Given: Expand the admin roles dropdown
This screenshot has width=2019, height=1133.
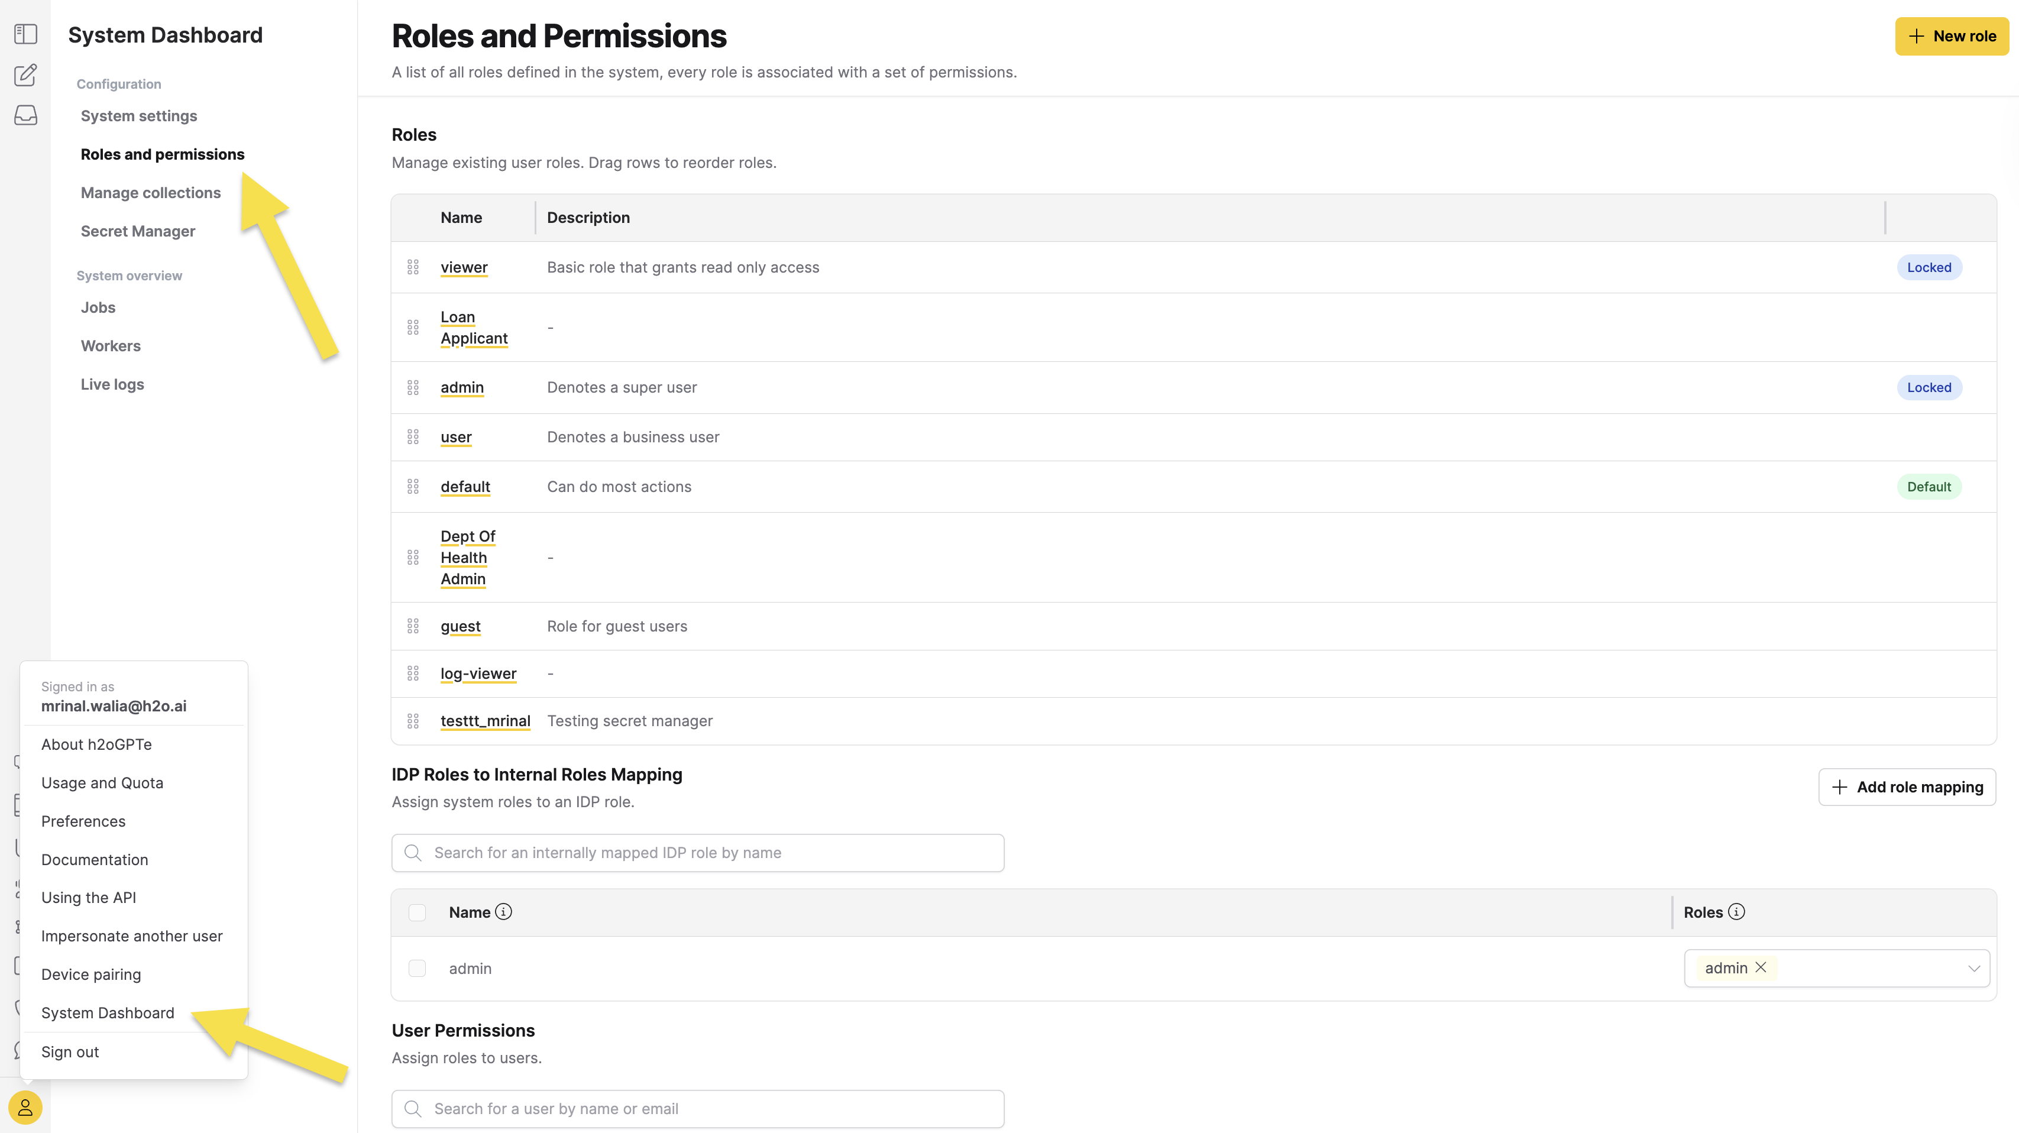Looking at the screenshot, I should point(1975,967).
